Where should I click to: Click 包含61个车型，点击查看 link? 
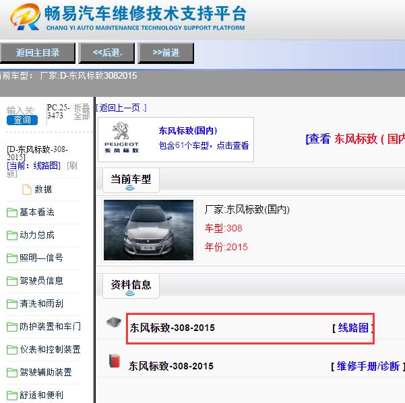click(x=204, y=145)
